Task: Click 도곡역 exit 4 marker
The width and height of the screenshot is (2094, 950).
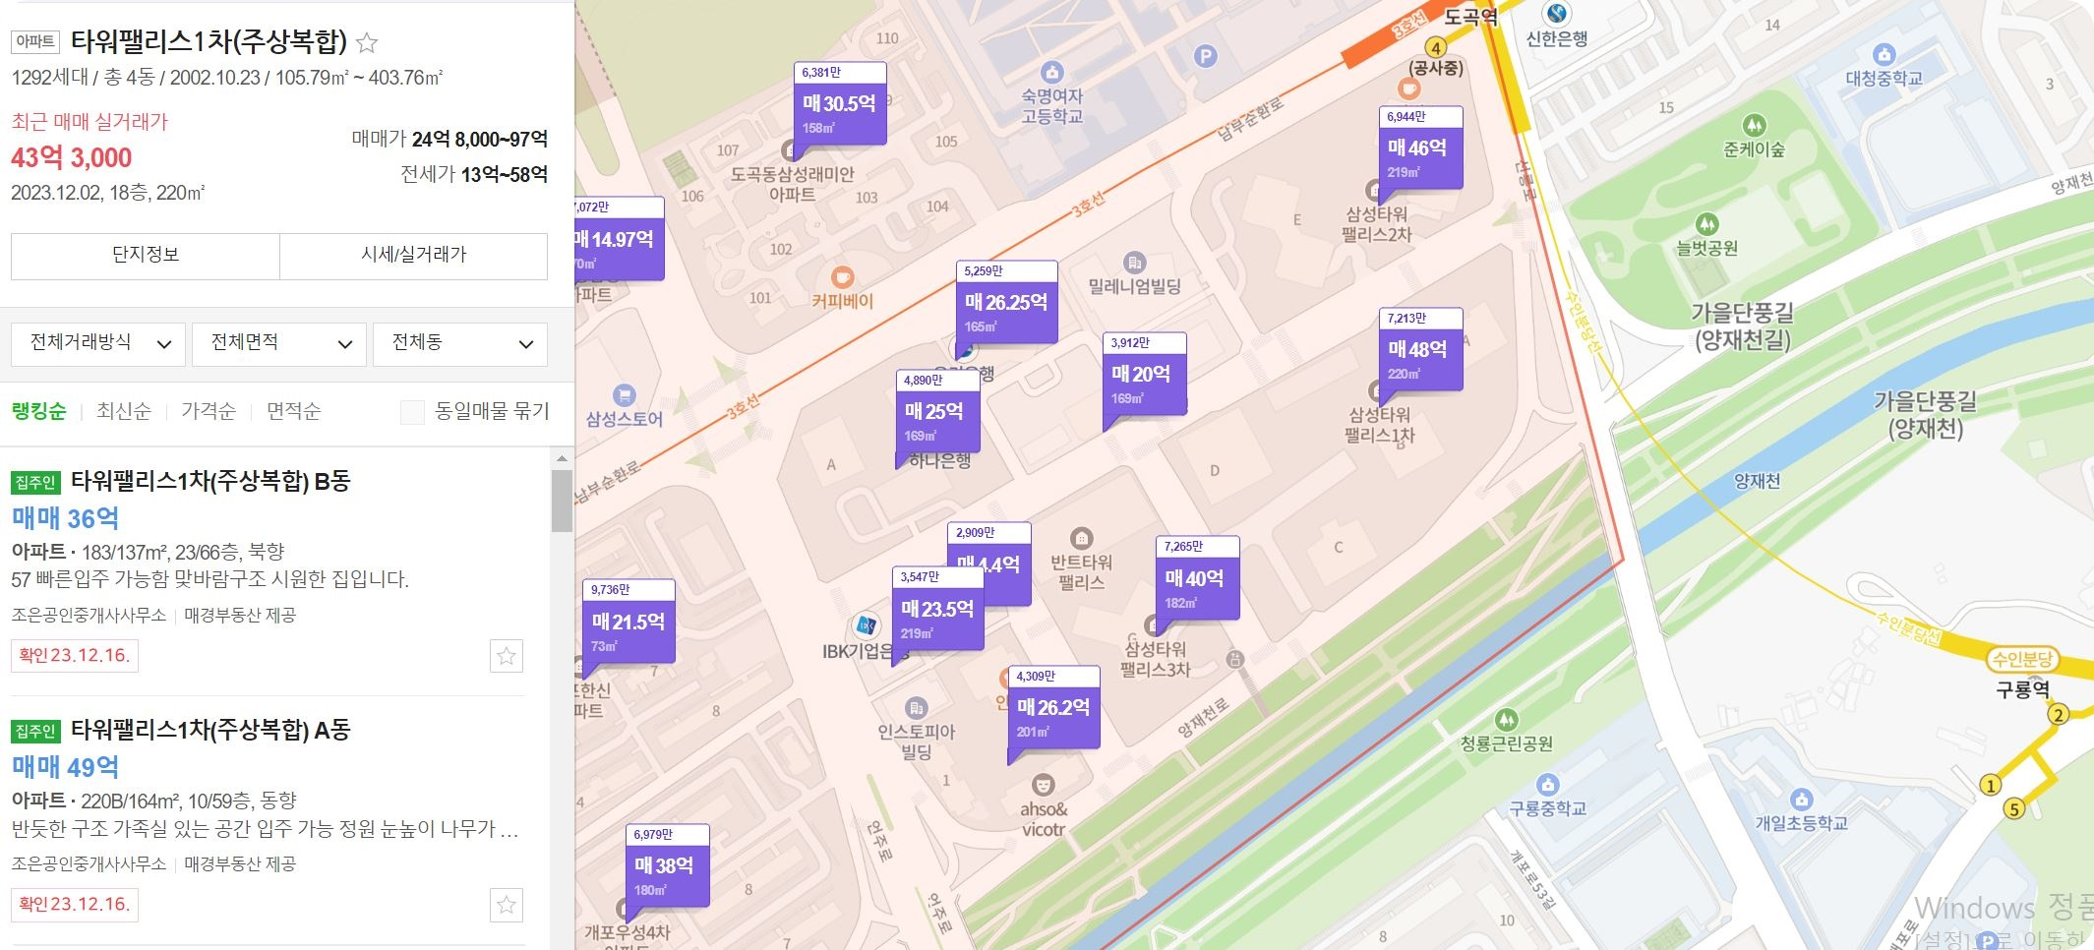Action: click(x=1436, y=47)
